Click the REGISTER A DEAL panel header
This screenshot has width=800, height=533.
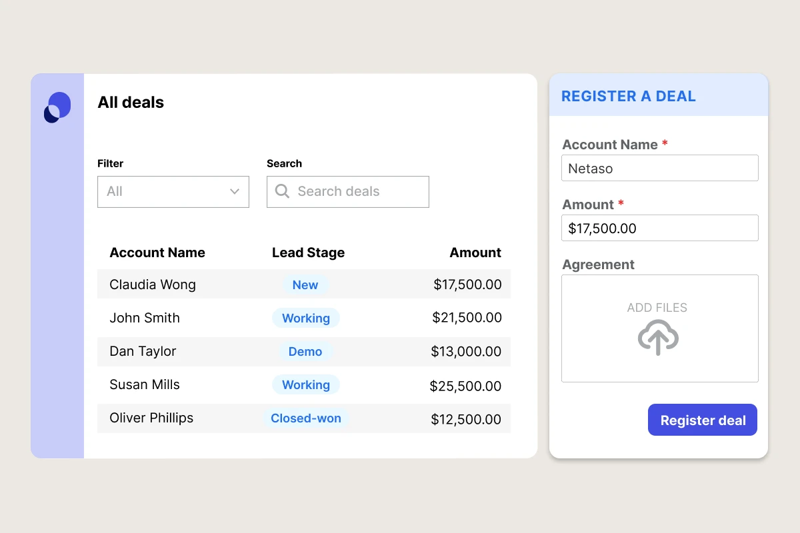coord(628,96)
